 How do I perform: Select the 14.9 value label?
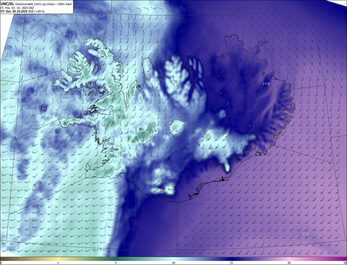pyautogui.click(x=266, y=84)
